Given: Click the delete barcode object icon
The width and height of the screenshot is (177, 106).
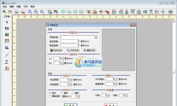Looking at the screenshot, I should pos(107,12).
